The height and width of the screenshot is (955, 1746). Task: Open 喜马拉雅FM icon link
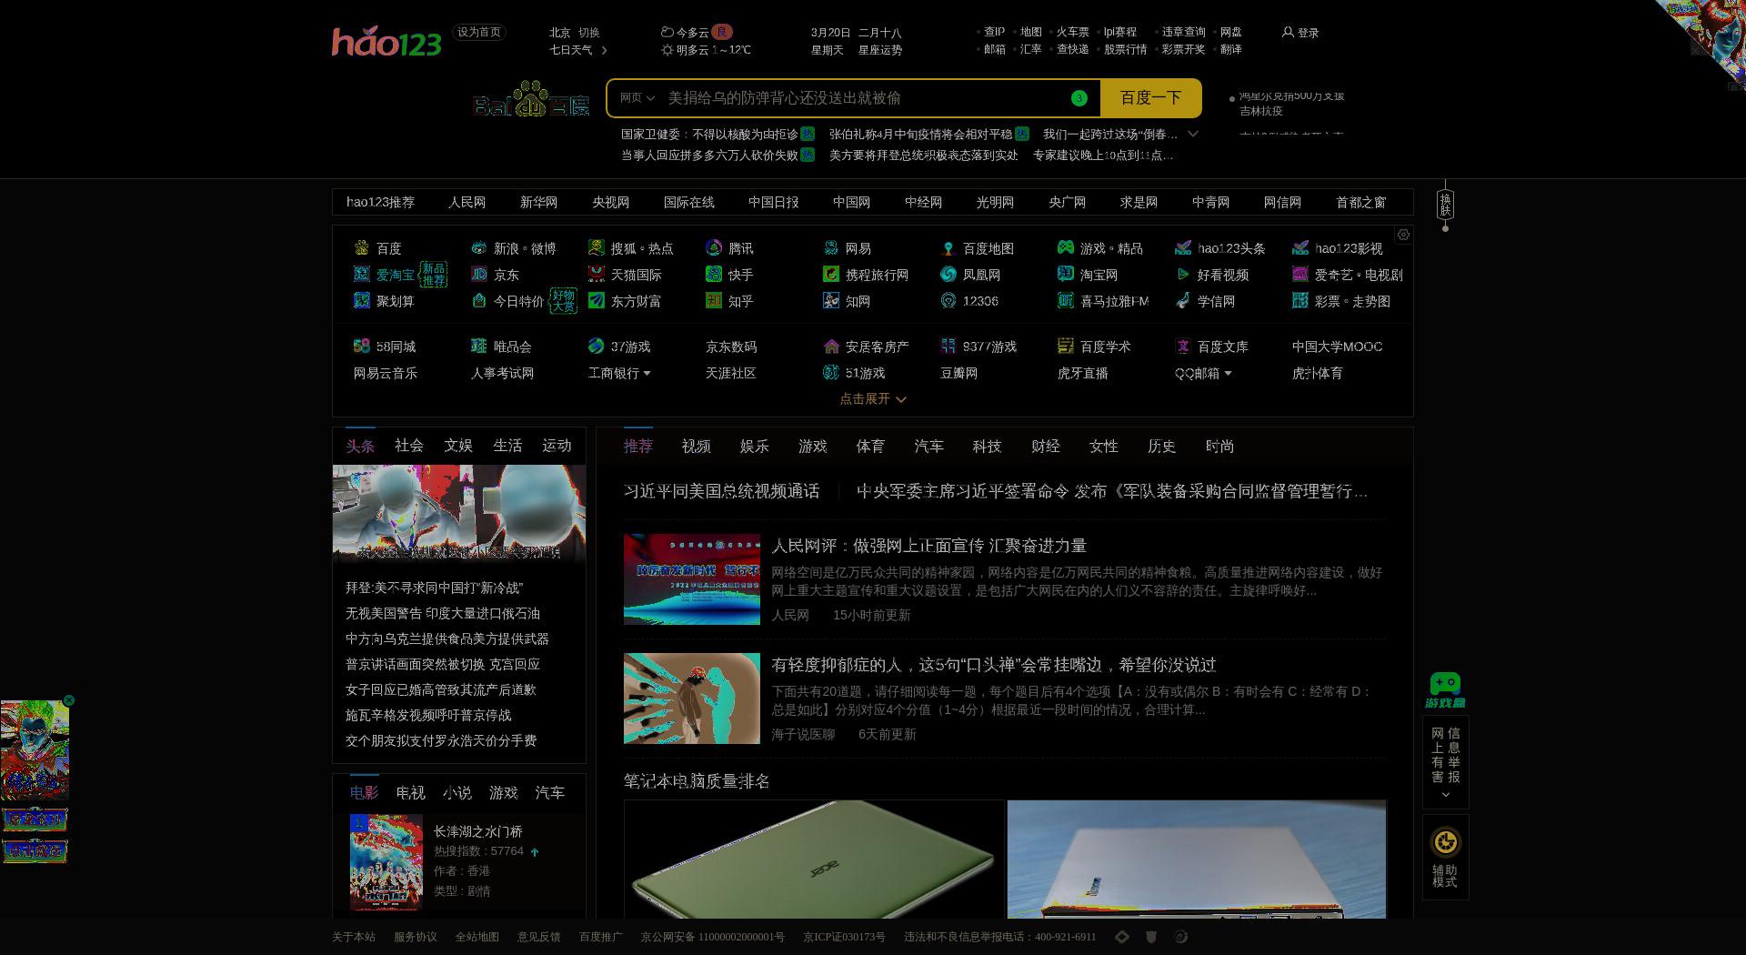[1065, 301]
